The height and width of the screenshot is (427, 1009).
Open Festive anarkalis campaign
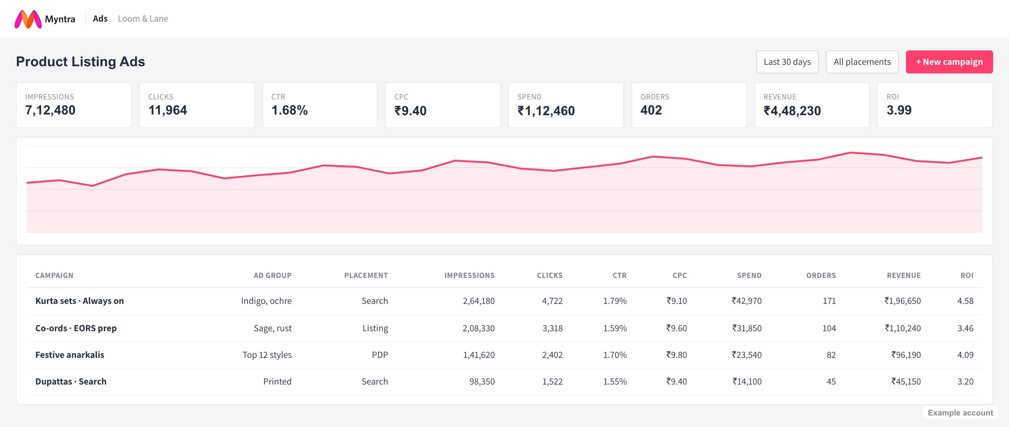70,355
